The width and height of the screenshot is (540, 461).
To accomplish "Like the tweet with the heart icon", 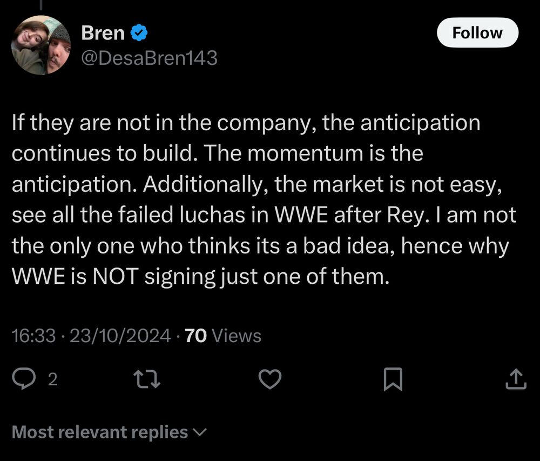I will [x=270, y=379].
